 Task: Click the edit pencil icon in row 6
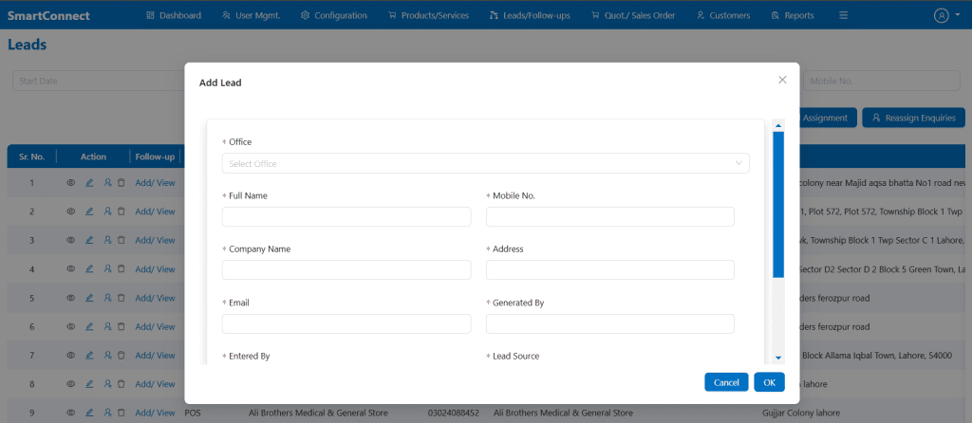click(x=89, y=327)
